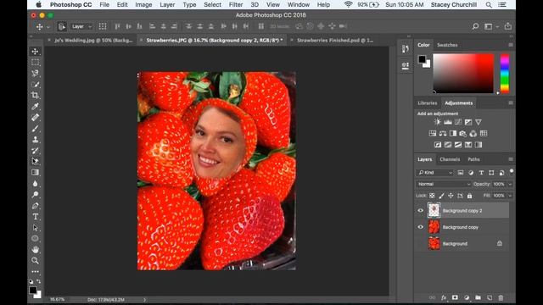The image size is (543, 305).
Task: Add a Vibrance adjustment
Action: [x=479, y=122]
